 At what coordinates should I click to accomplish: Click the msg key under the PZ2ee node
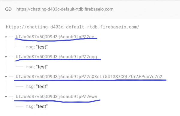[30, 47]
